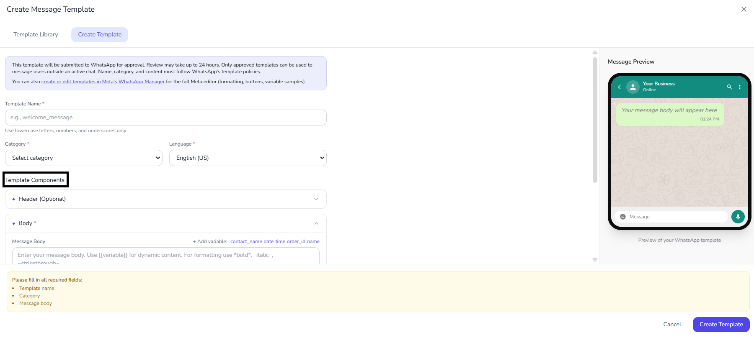Click the 'Template name' required field item
Screen dimensions: 754x338
click(37, 288)
